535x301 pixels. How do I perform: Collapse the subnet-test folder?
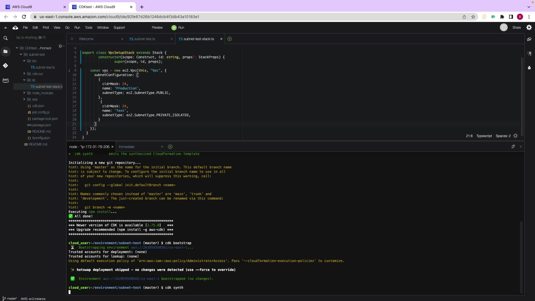pyautogui.click(x=21, y=55)
